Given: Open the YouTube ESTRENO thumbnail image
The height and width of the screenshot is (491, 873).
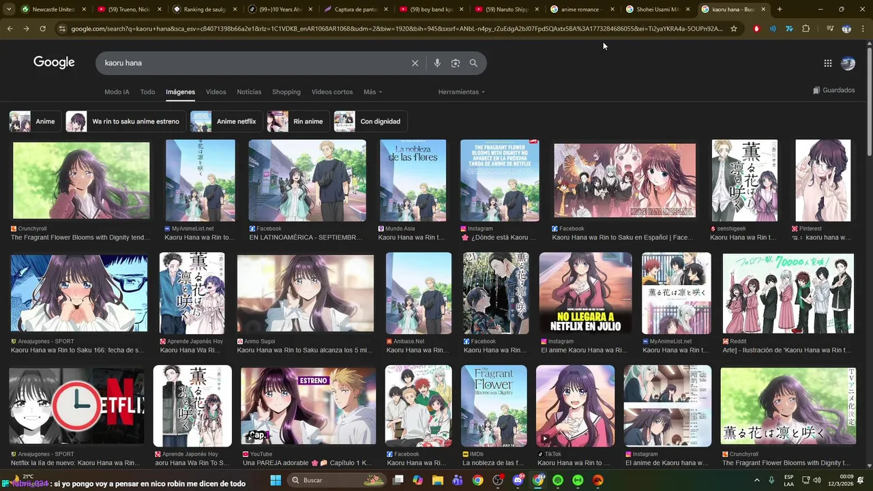Looking at the screenshot, I should pyautogui.click(x=308, y=406).
